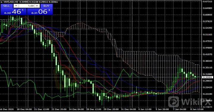The height and width of the screenshot is (112, 214).
Task: Click the 0.67315 top price label
Action: tap(207, 1)
